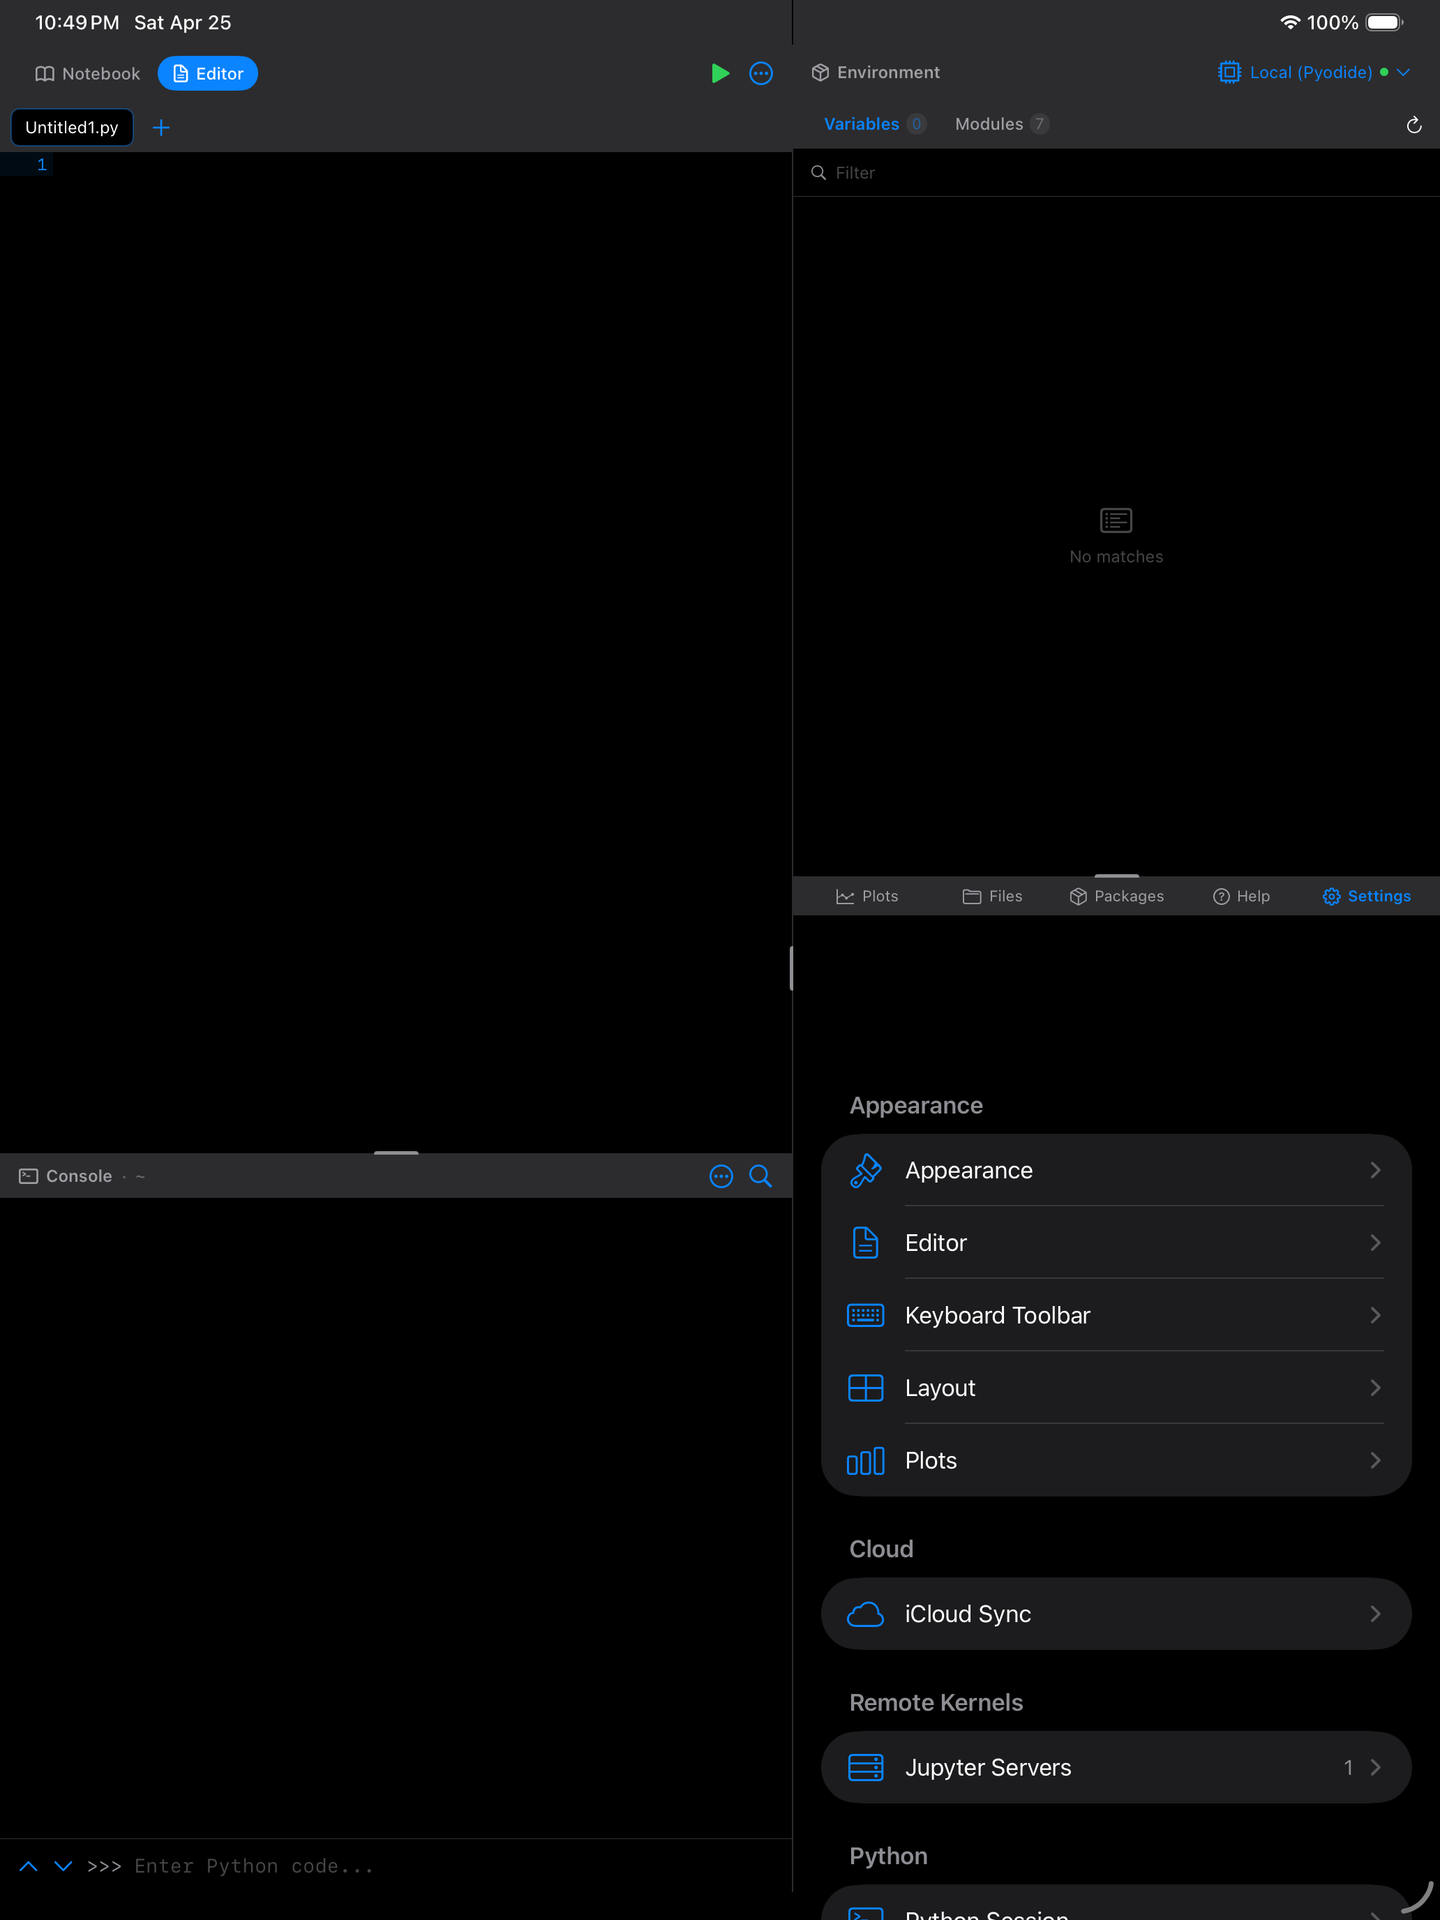Open the editor more options ellipsis menu
1440x1920 pixels.
(x=761, y=74)
